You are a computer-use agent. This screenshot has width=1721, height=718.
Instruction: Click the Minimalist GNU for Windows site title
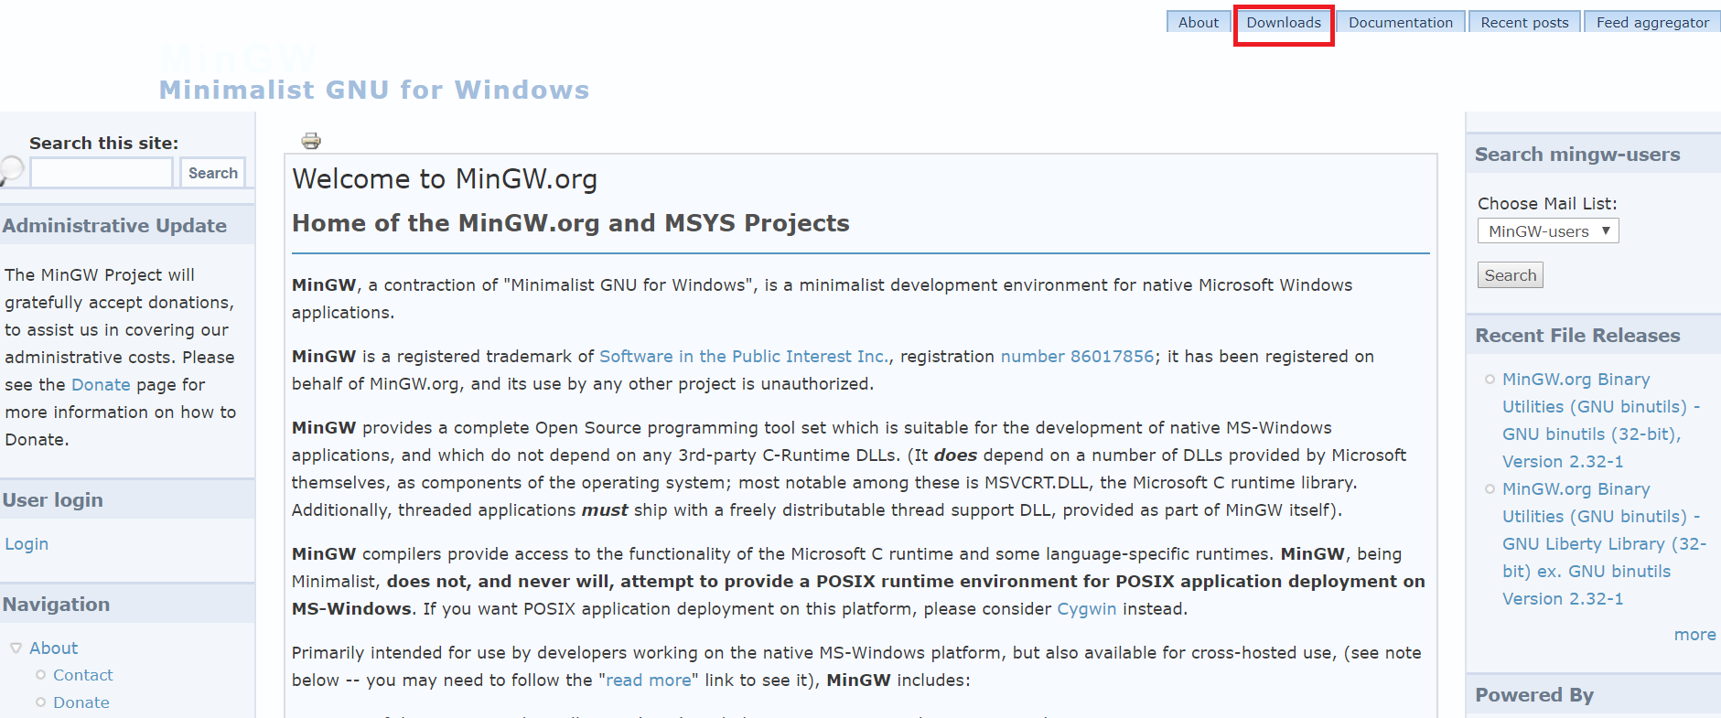pos(374,90)
